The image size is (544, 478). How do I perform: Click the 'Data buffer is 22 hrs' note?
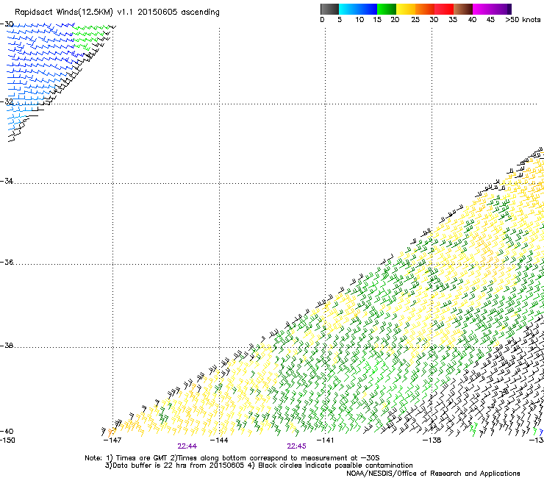click(x=259, y=465)
